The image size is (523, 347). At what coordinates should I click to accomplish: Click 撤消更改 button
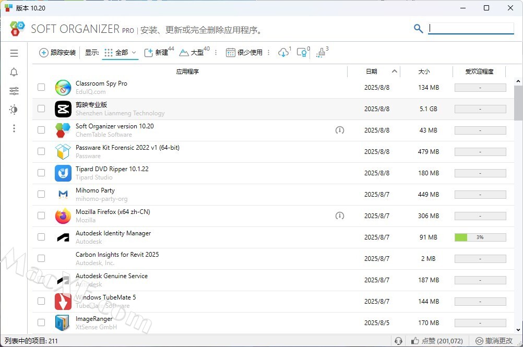pyautogui.click(x=494, y=341)
